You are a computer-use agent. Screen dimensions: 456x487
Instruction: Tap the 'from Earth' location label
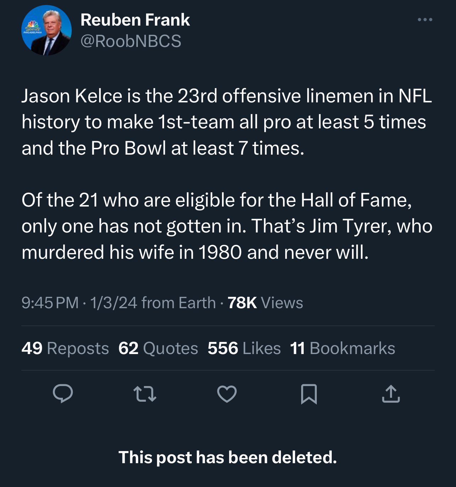(179, 303)
